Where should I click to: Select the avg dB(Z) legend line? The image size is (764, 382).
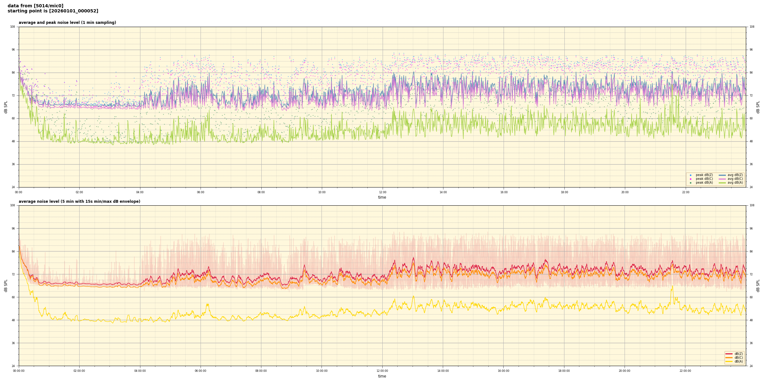coord(722,175)
